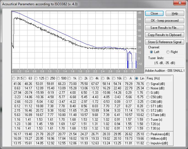Click the Close button
The width and height of the screenshot is (188, 149).
154,13
